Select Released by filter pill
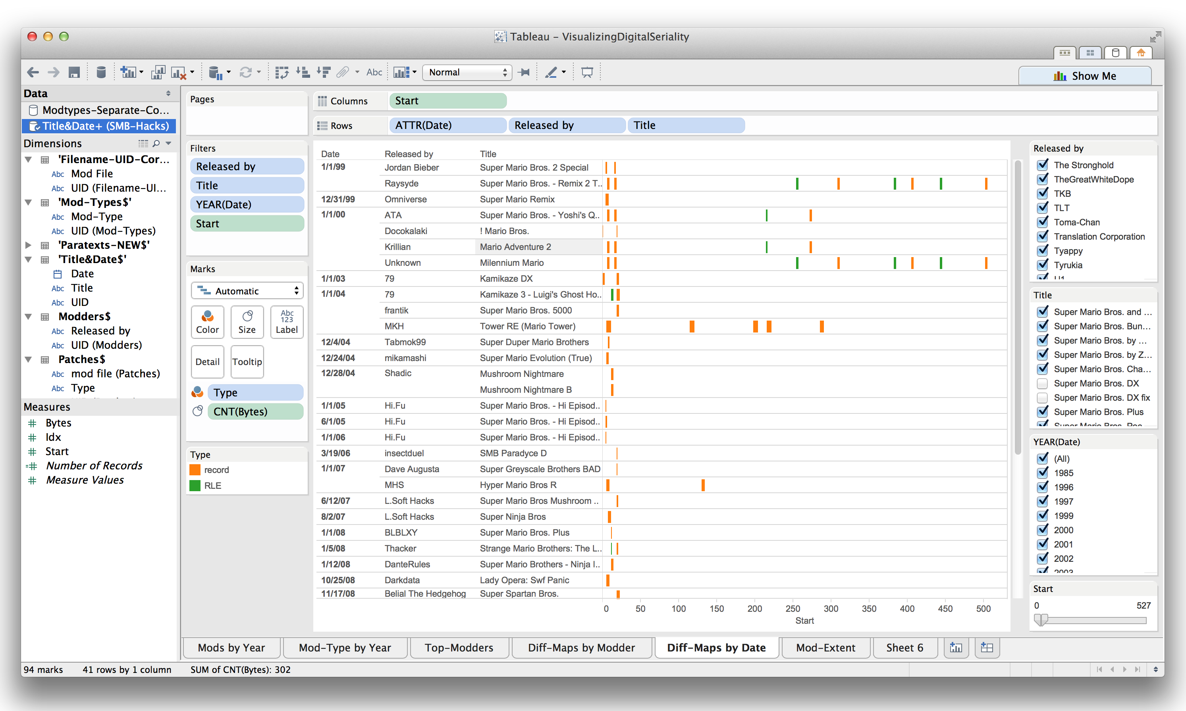 (247, 166)
